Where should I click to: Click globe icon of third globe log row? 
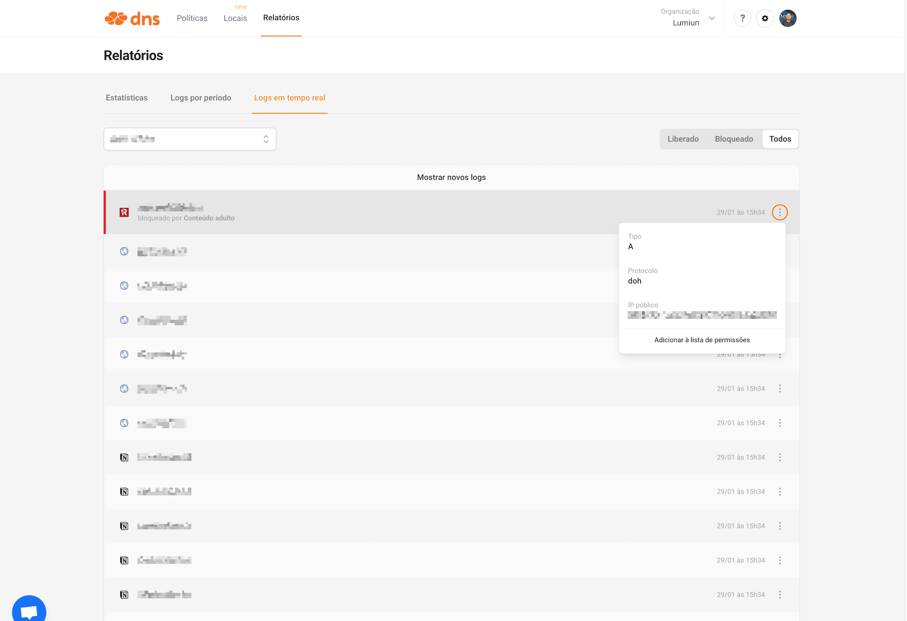tap(124, 320)
